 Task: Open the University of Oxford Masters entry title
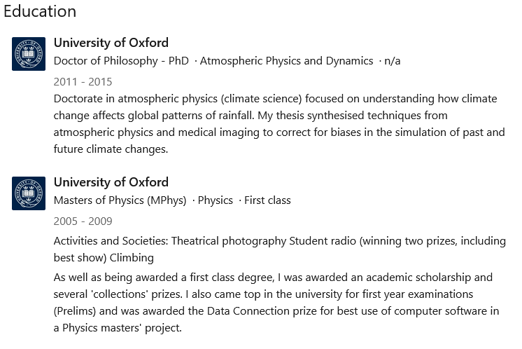tap(111, 182)
